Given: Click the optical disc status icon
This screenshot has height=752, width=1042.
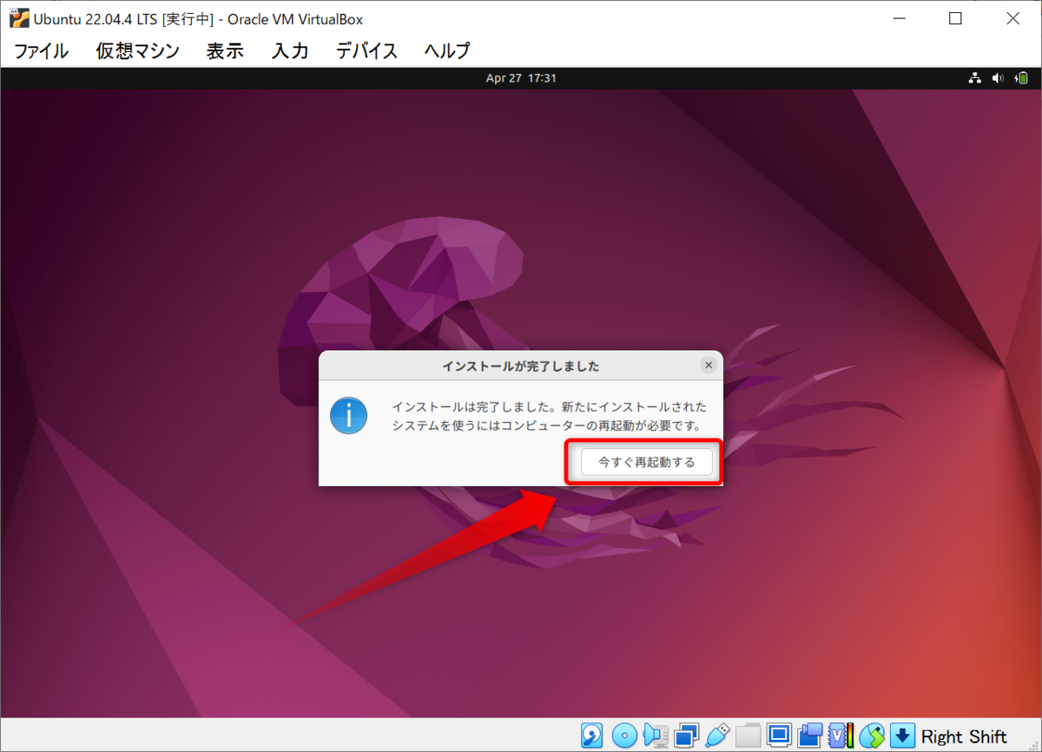Looking at the screenshot, I should pos(624,736).
